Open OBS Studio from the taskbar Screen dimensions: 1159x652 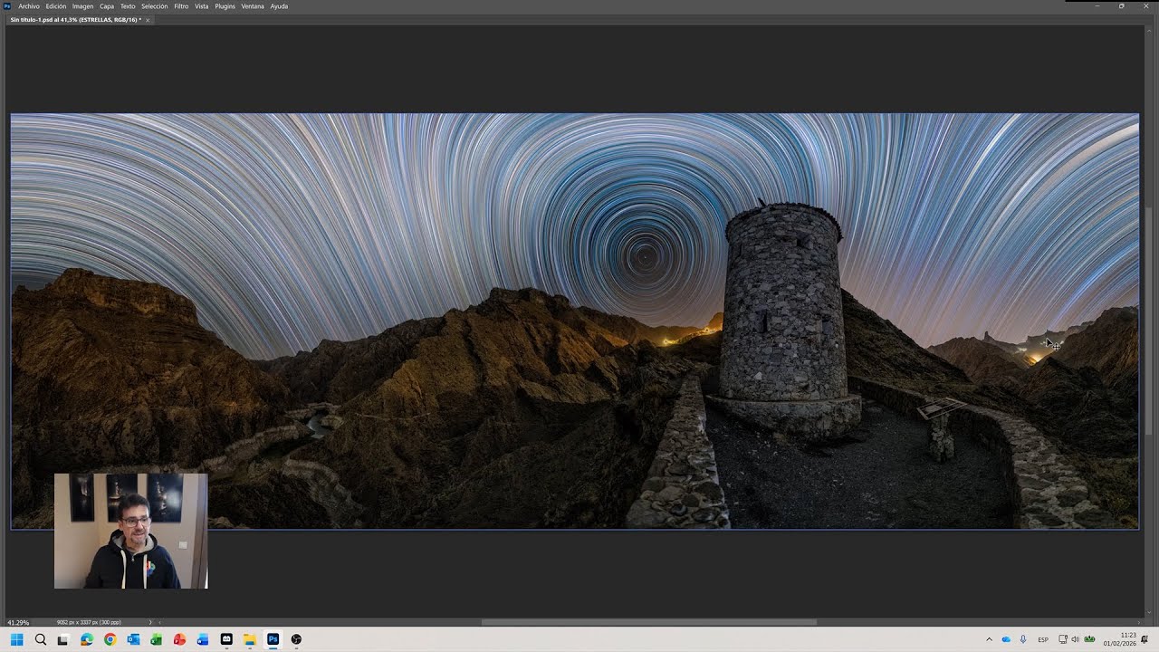click(x=296, y=639)
